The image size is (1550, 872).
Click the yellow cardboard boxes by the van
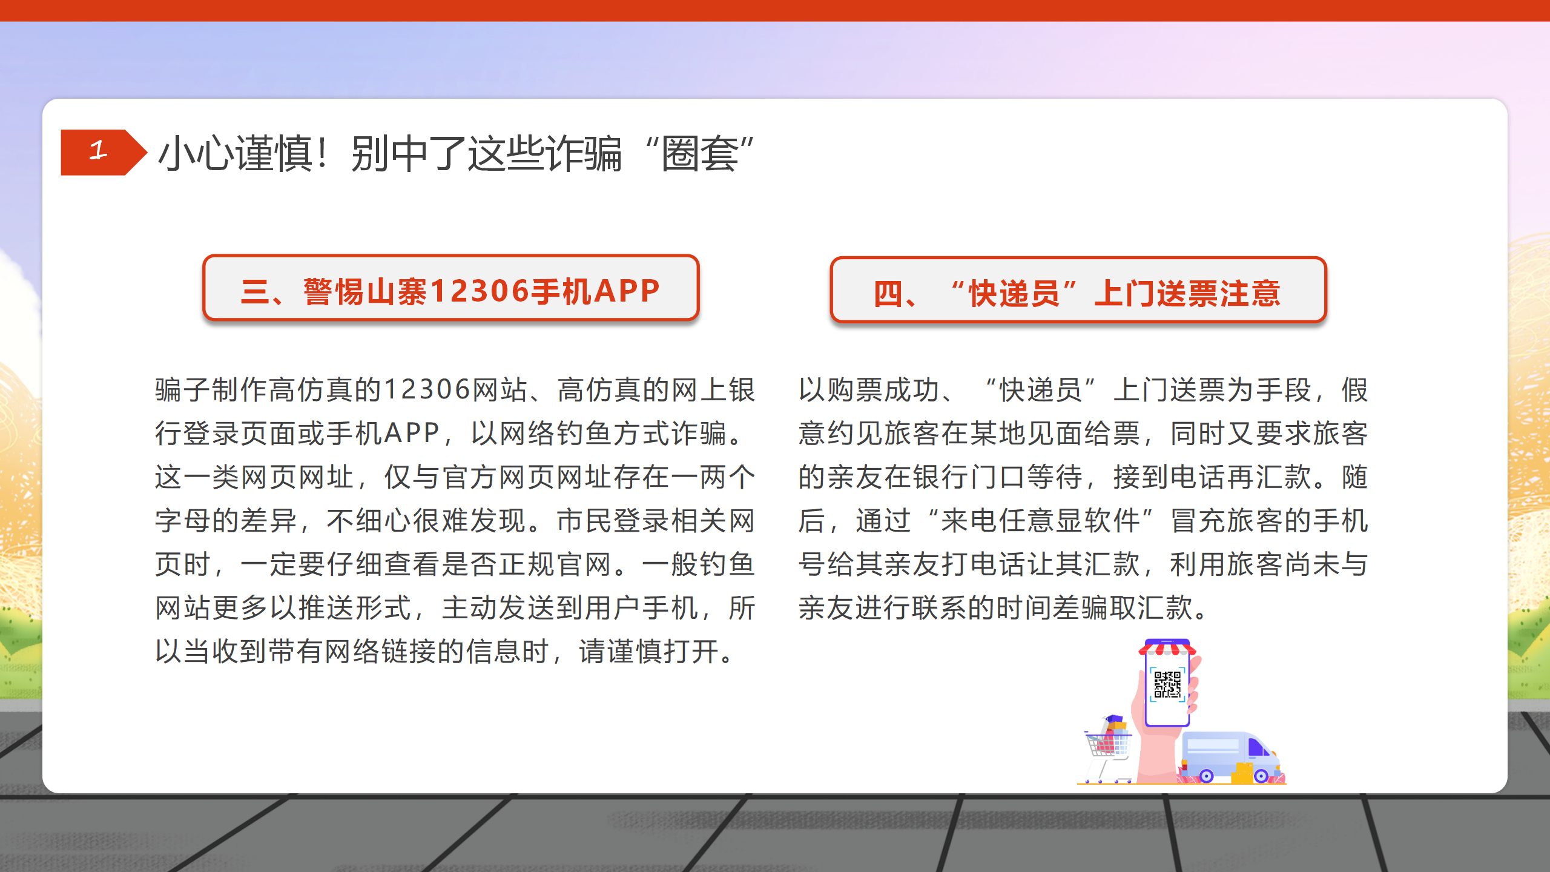[x=1242, y=773]
